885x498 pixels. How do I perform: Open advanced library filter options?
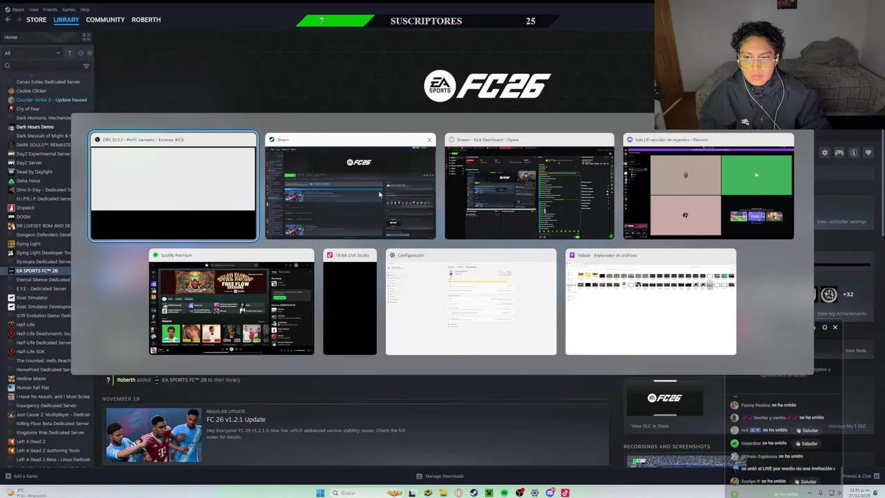click(x=86, y=66)
